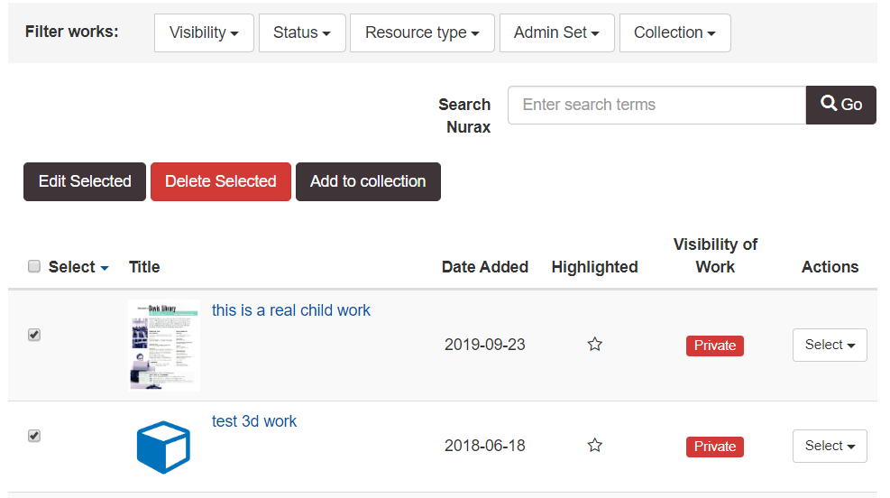Open the Visibility filter dropdown
The height and width of the screenshot is (498, 890).
tap(204, 33)
